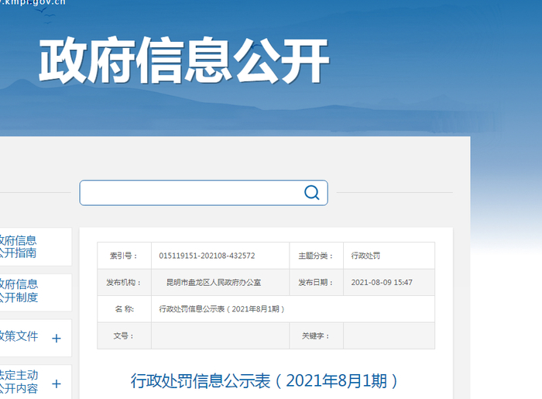Click the 关键字 label cell
This screenshot has width=542, height=399.
coord(316,335)
